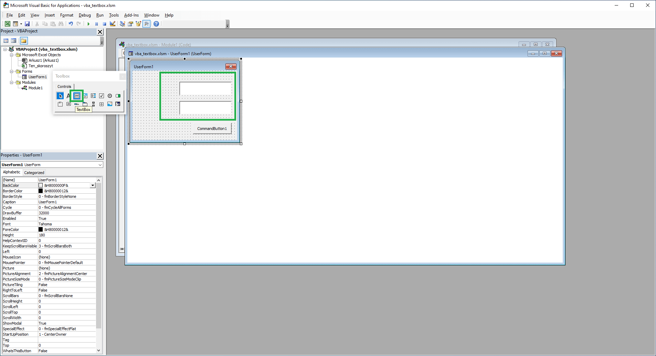This screenshot has height=356, width=656.
Task: Open Object Browser from the toolbar icon
Action: coord(138,24)
